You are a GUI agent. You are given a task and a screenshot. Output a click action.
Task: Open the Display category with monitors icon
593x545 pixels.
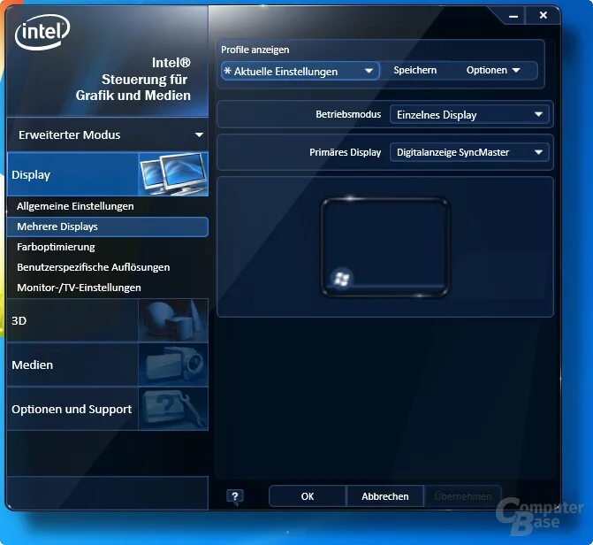108,174
